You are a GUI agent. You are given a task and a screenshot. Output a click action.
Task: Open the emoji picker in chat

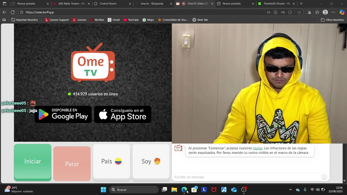(x=324, y=177)
